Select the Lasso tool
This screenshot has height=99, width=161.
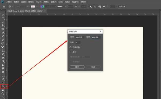3,22
